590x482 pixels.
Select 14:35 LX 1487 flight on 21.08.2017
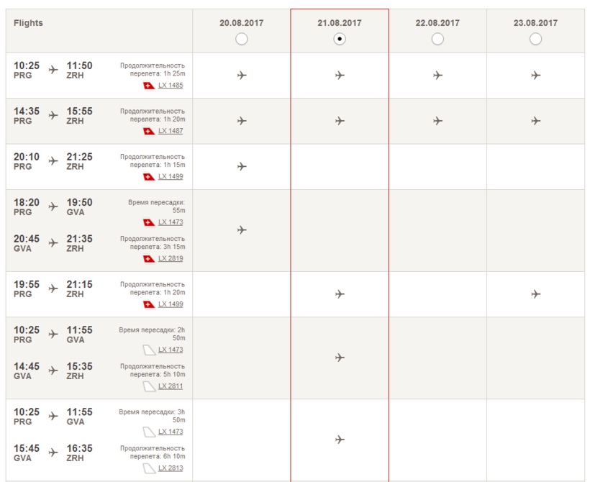(x=340, y=121)
